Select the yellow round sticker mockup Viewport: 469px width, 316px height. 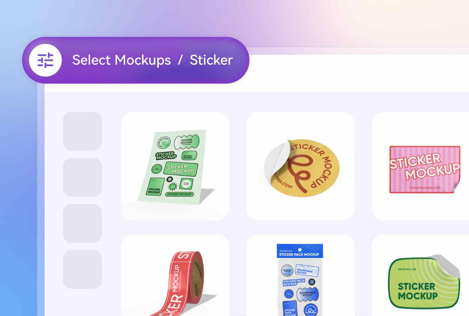pos(300,166)
